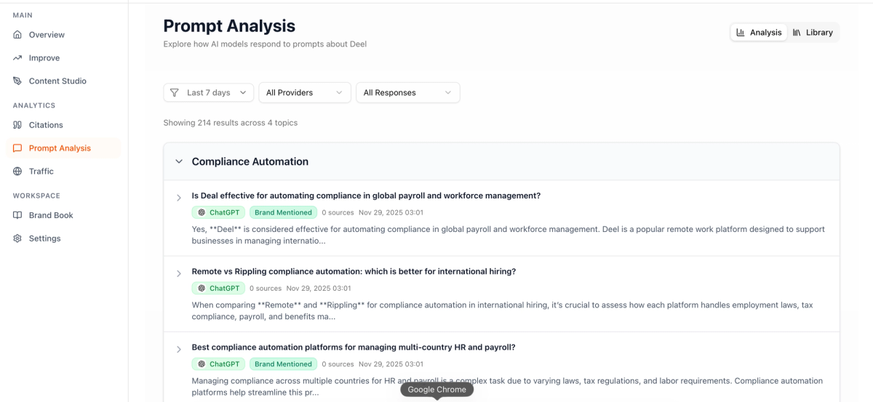
Task: Click the timestamp on Best compliance platforms row
Action: 391,364
